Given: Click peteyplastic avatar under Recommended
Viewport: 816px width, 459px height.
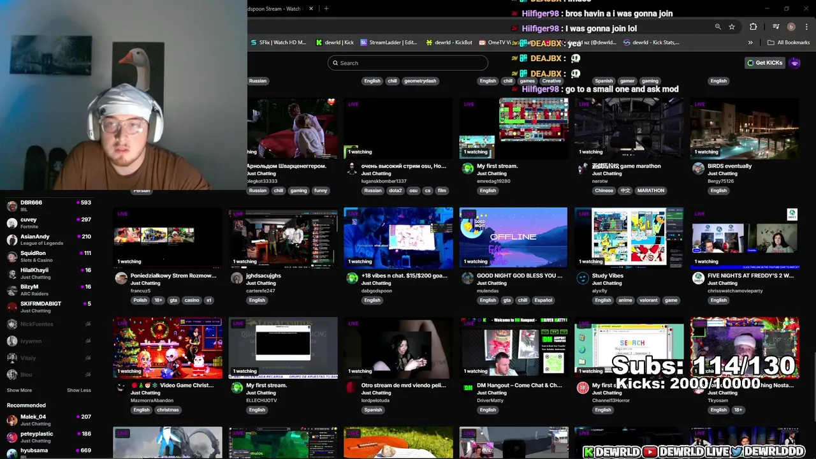Looking at the screenshot, I should [x=11, y=437].
